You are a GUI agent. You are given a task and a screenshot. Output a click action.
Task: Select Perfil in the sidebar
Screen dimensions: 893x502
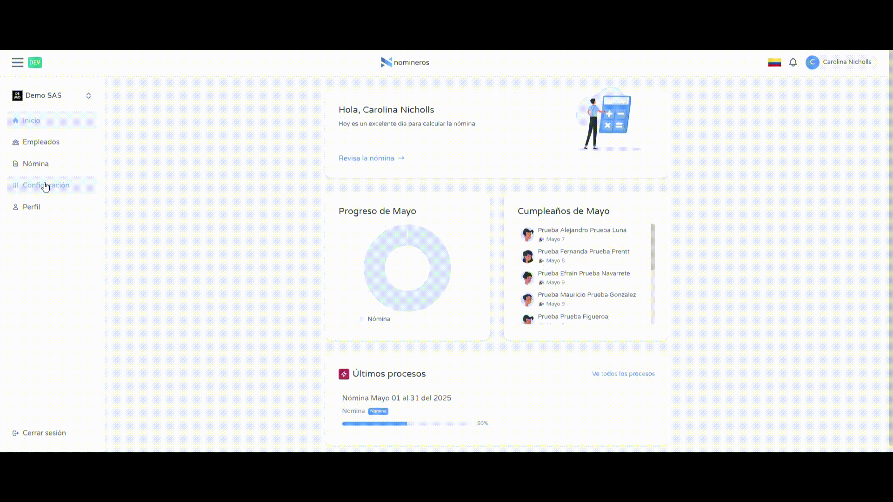point(31,207)
